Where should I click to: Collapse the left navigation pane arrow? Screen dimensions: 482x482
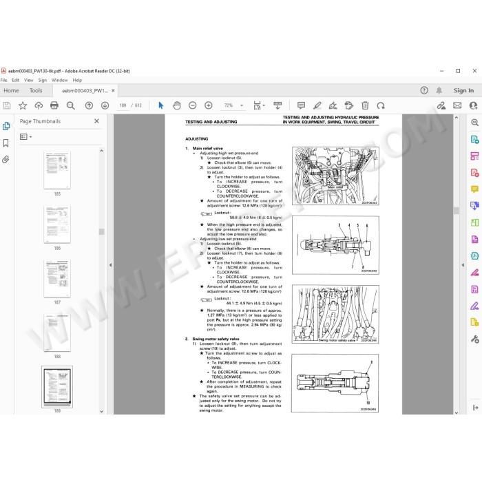(110, 264)
